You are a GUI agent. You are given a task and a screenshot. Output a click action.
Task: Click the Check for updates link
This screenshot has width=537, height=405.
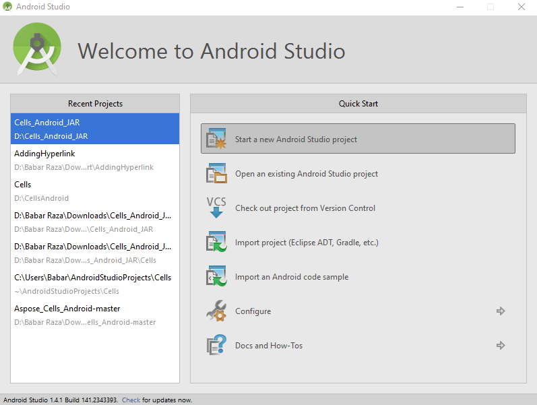131,400
